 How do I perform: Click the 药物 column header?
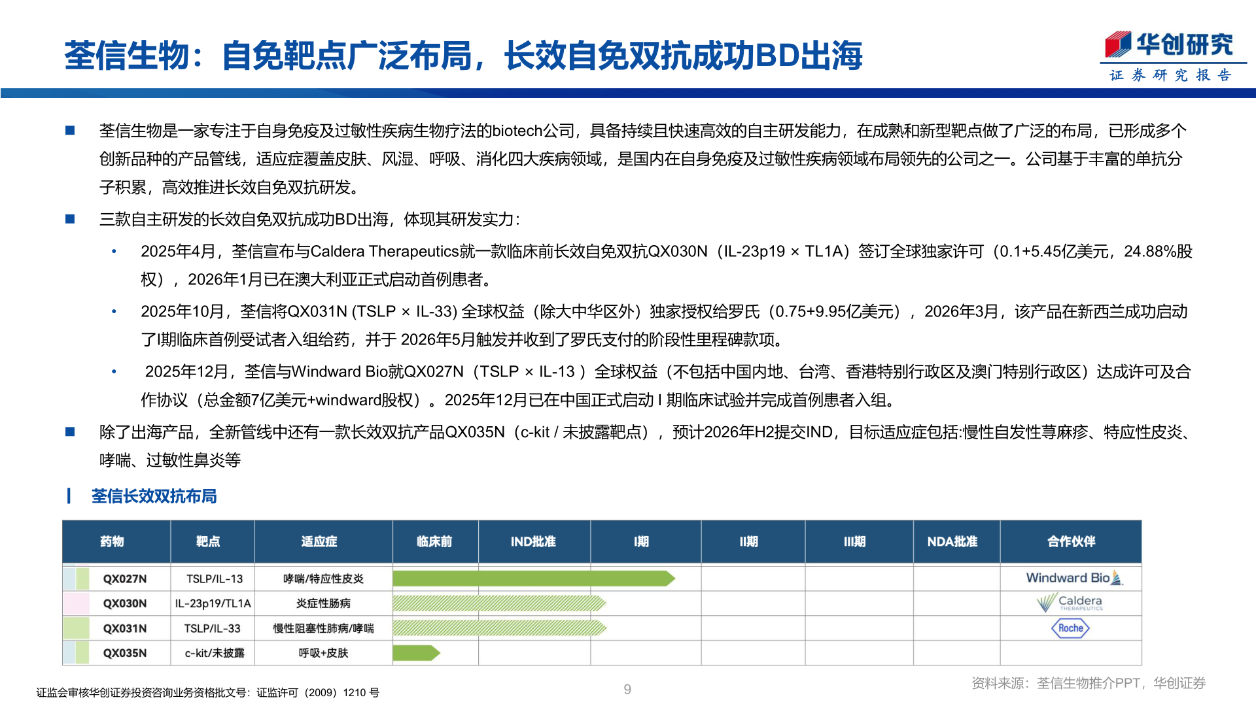116,541
